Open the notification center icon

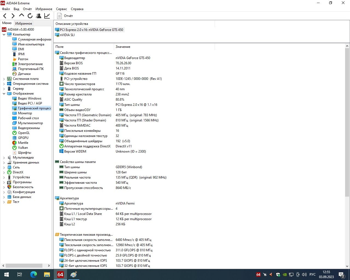342,275
